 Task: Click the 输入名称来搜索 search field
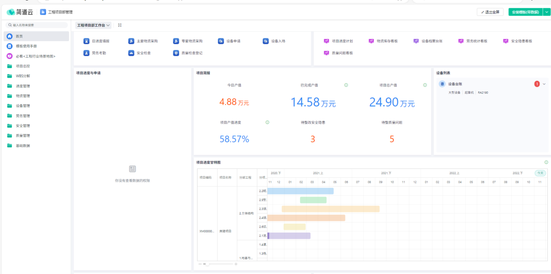[x=37, y=25]
